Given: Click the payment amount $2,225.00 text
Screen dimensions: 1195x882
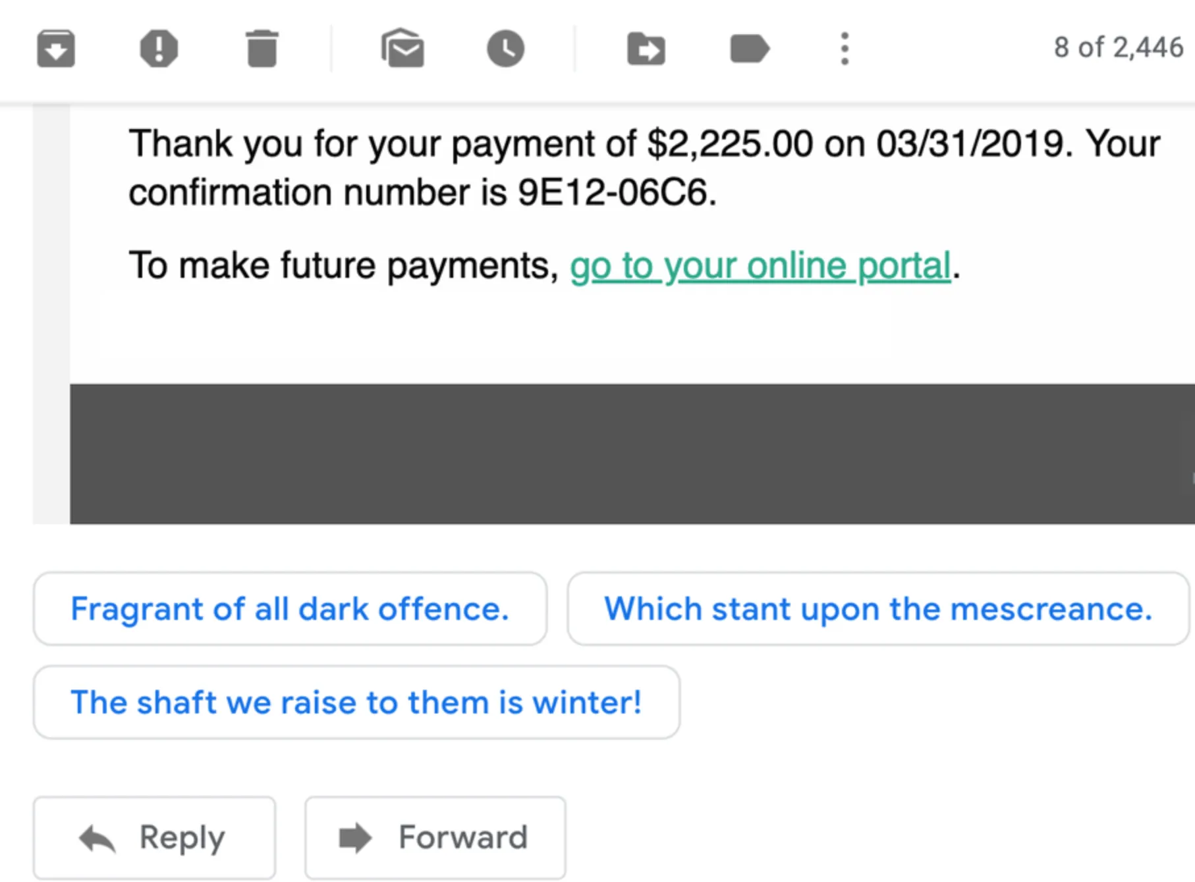Looking at the screenshot, I should 730,144.
